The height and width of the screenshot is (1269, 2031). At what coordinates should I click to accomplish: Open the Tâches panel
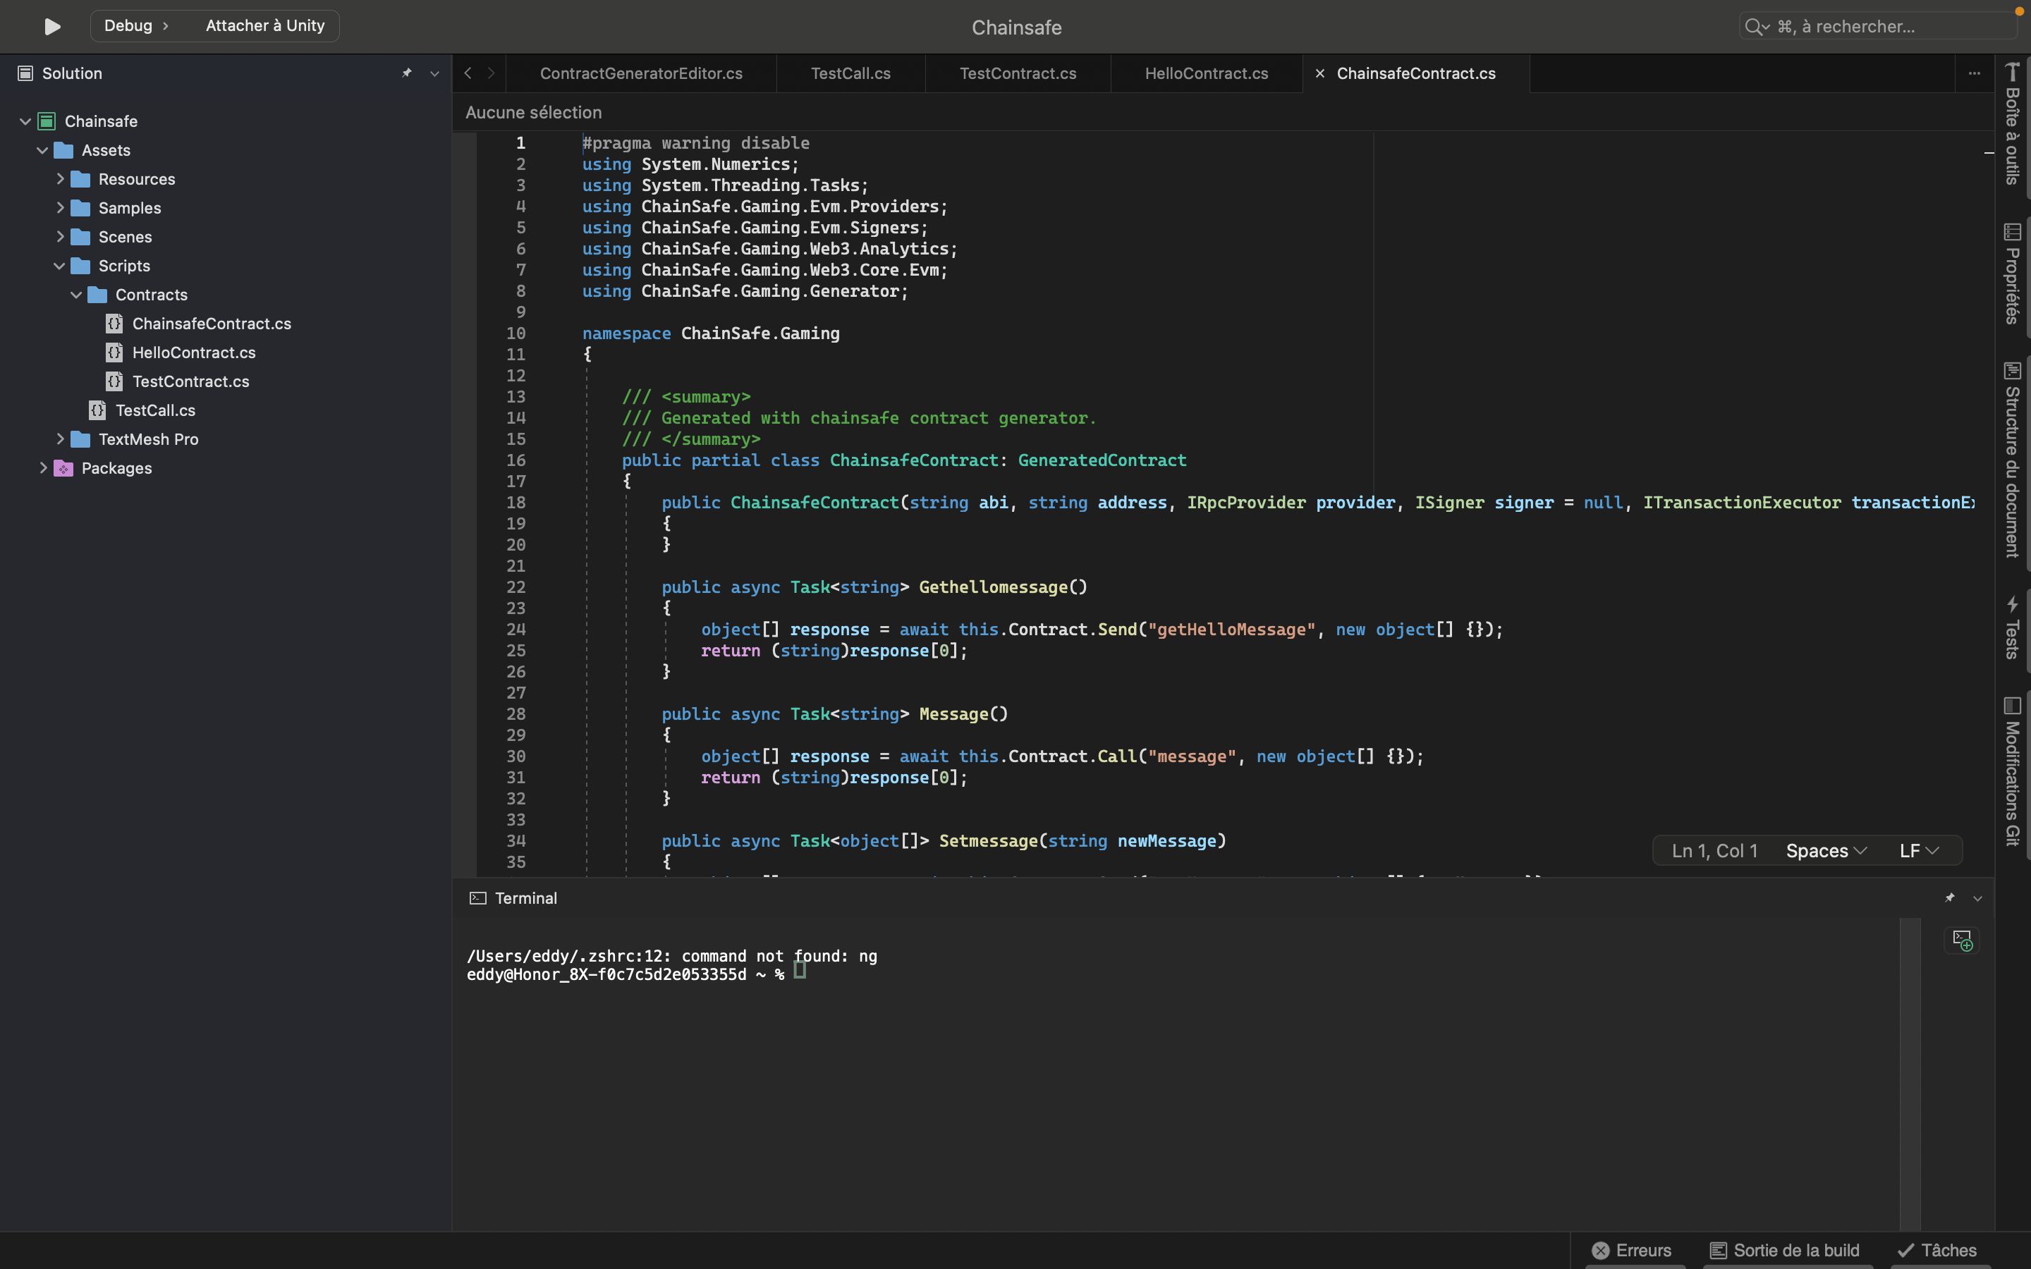pos(1937,1251)
